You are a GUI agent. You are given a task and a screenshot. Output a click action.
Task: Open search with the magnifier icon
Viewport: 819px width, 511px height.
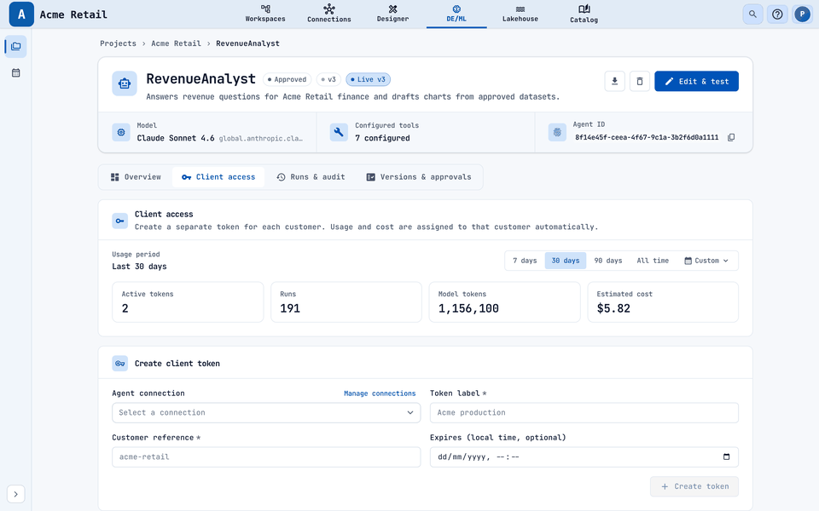pyautogui.click(x=752, y=14)
